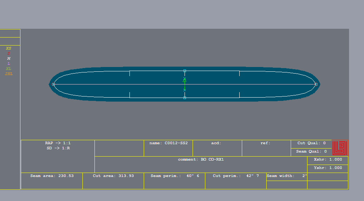Click the Xshr: 1.000 value
Screen dimensions: 364x201
(x=328, y=161)
